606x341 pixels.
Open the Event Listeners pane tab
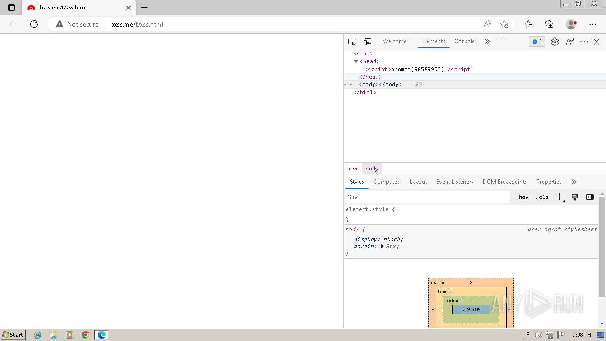pos(454,182)
